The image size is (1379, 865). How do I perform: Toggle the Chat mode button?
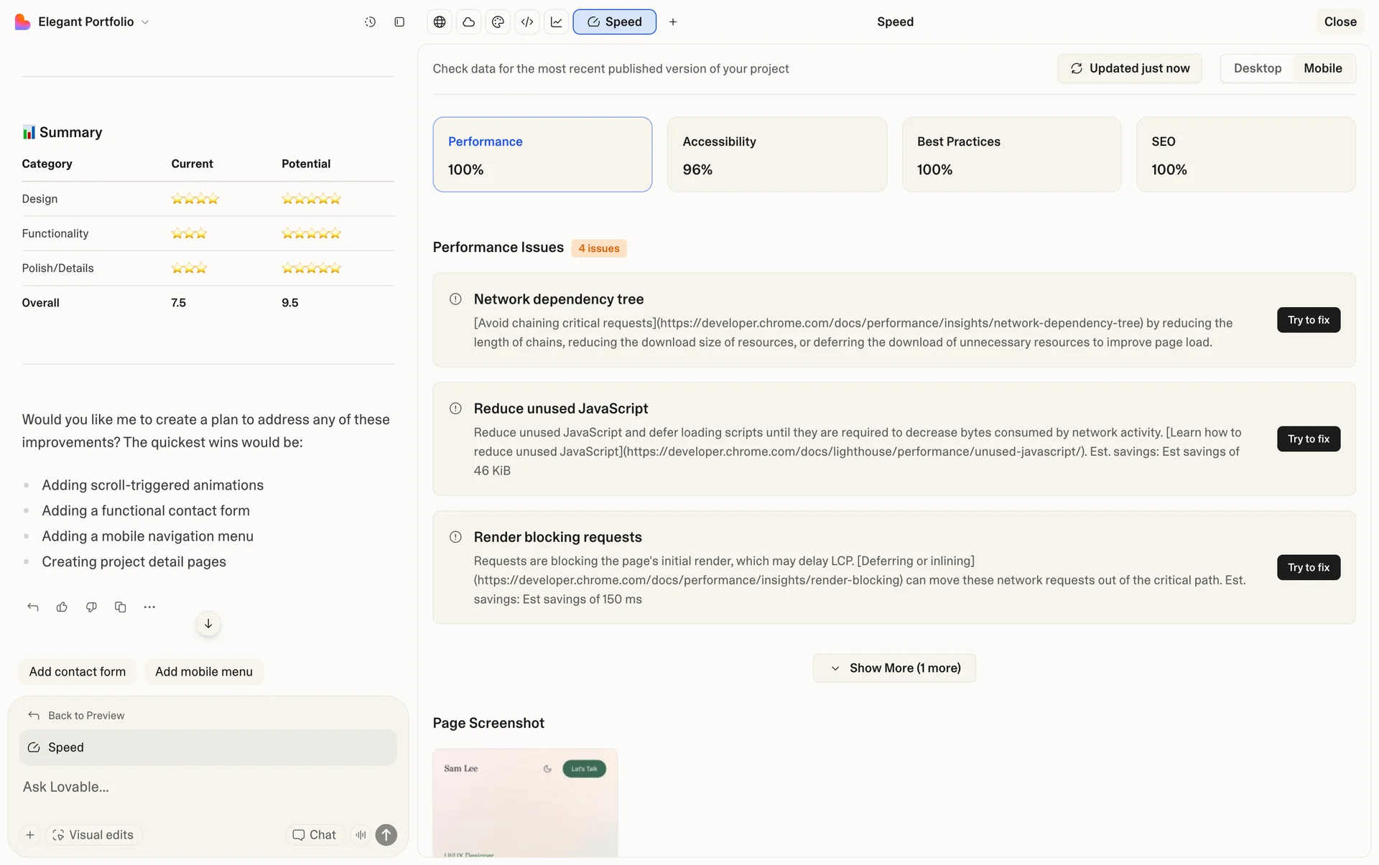coord(315,835)
